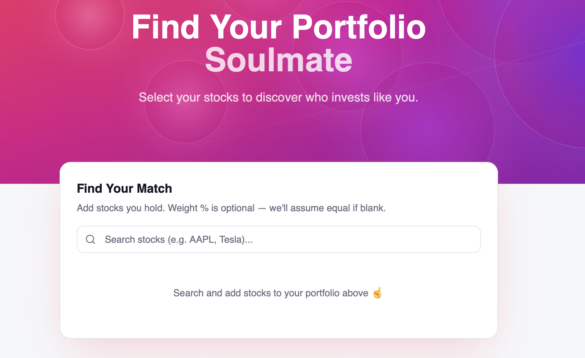Click the tagline 'Select your stocks to discover who invests like you'

(278, 97)
